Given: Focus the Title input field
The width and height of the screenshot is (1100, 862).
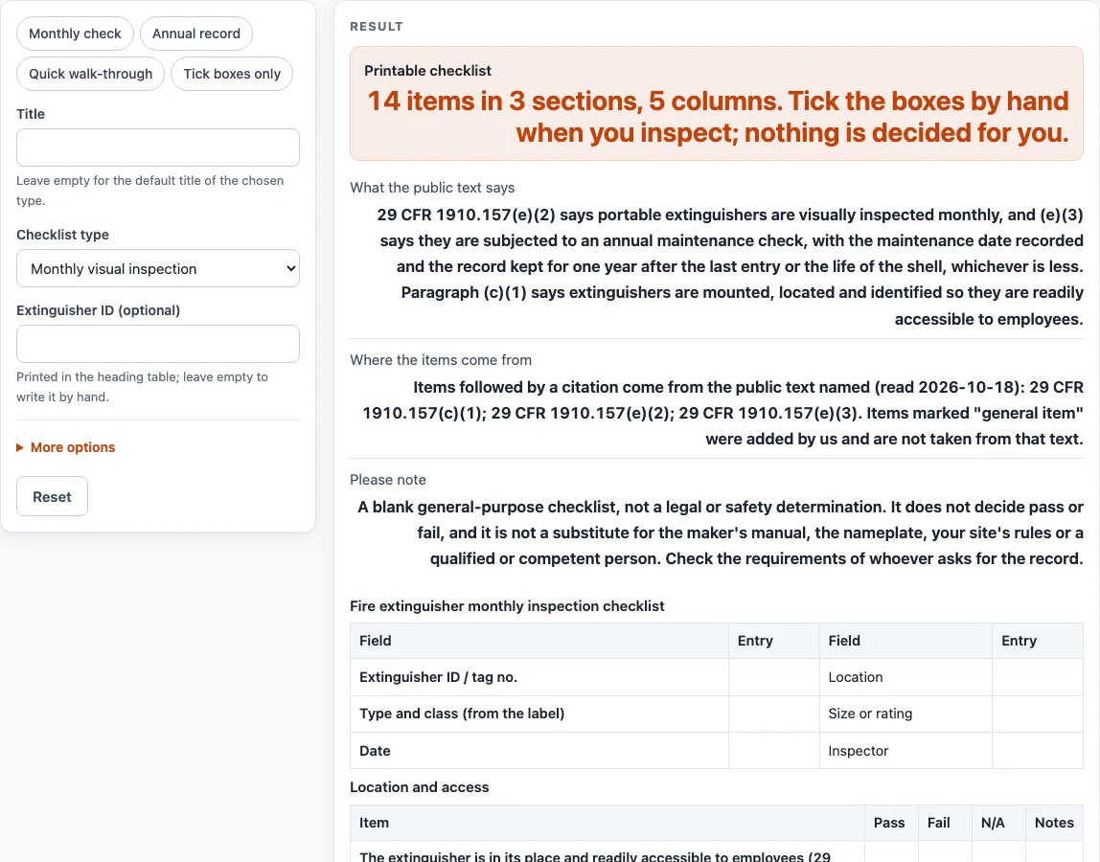Looking at the screenshot, I should point(158,147).
